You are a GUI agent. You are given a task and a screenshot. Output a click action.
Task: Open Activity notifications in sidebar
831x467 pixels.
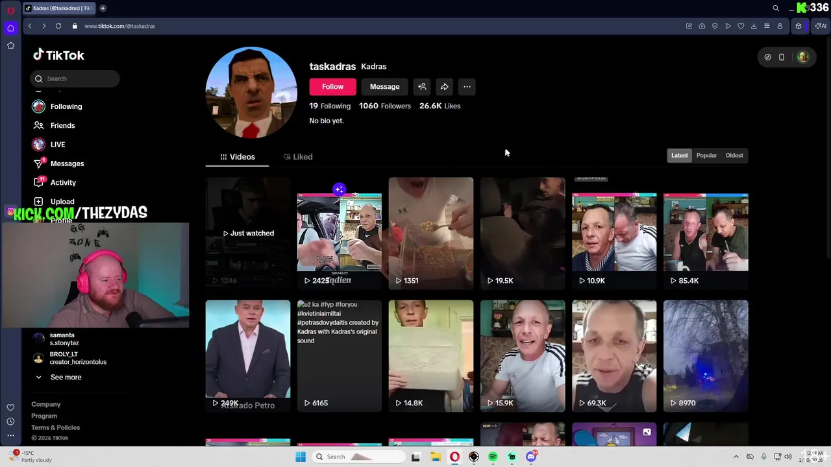point(55,182)
